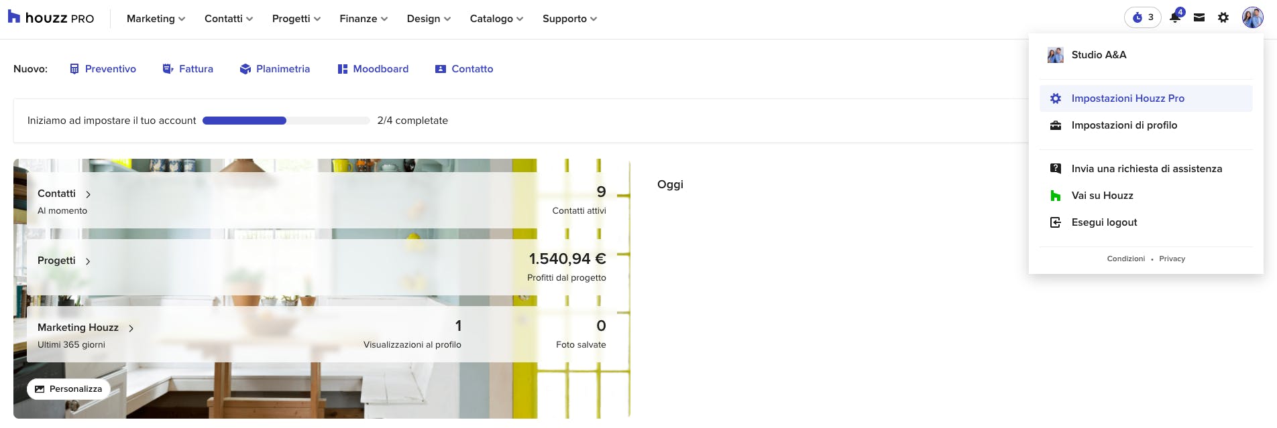Click the user avatar in top bar
1277x428 pixels.
pyautogui.click(x=1252, y=18)
